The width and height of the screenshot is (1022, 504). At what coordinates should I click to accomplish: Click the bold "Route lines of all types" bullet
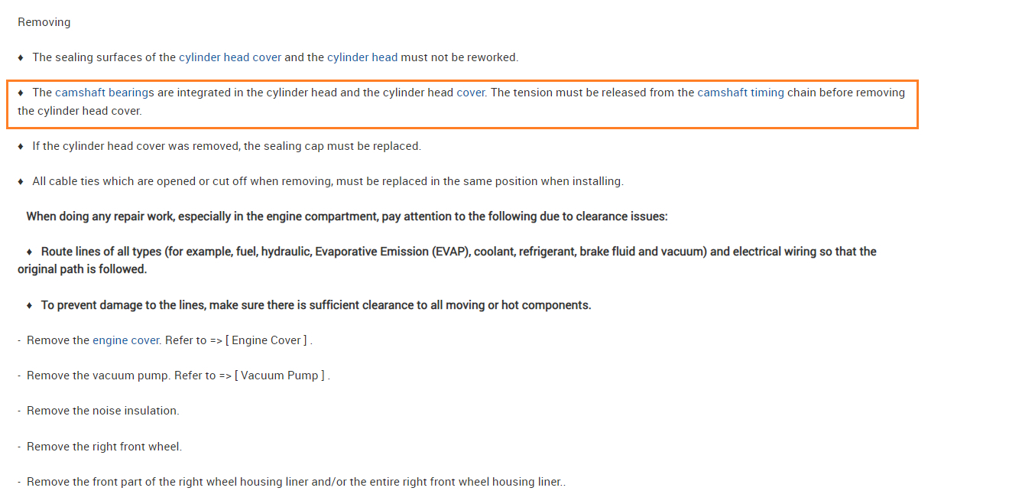[459, 252]
